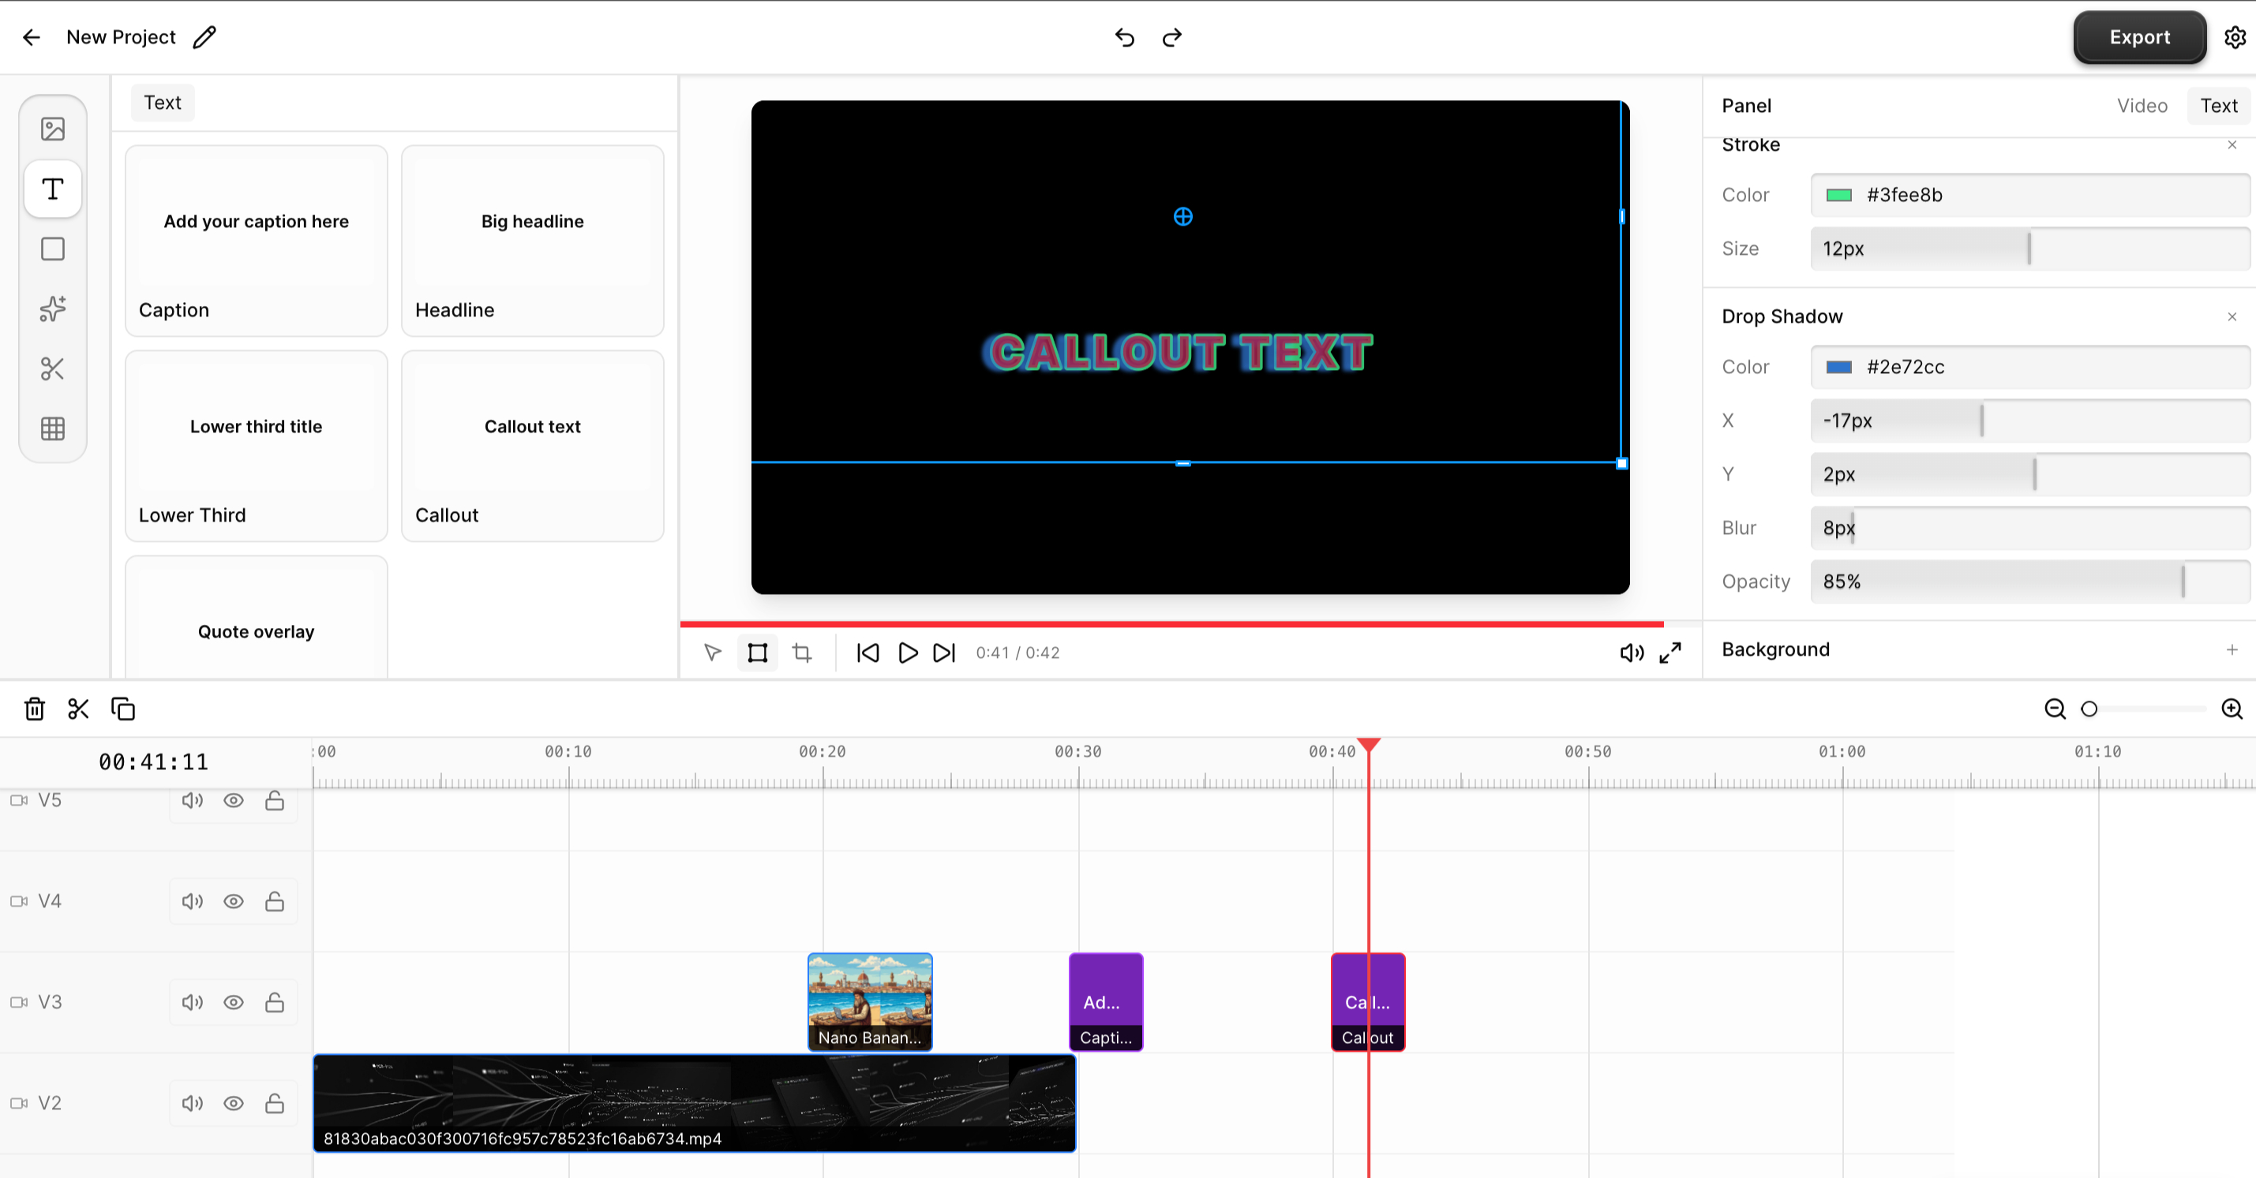The width and height of the screenshot is (2256, 1178).
Task: Add the Callout text preset
Action: 533,446
